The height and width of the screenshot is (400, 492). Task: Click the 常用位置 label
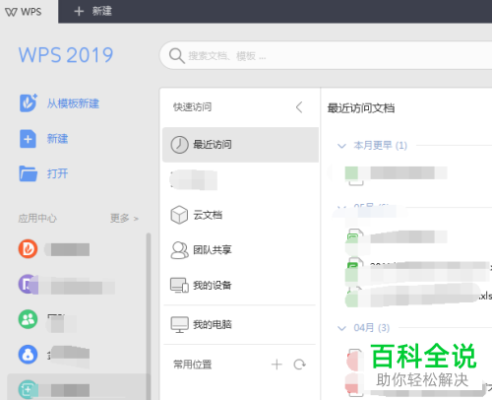(x=192, y=365)
